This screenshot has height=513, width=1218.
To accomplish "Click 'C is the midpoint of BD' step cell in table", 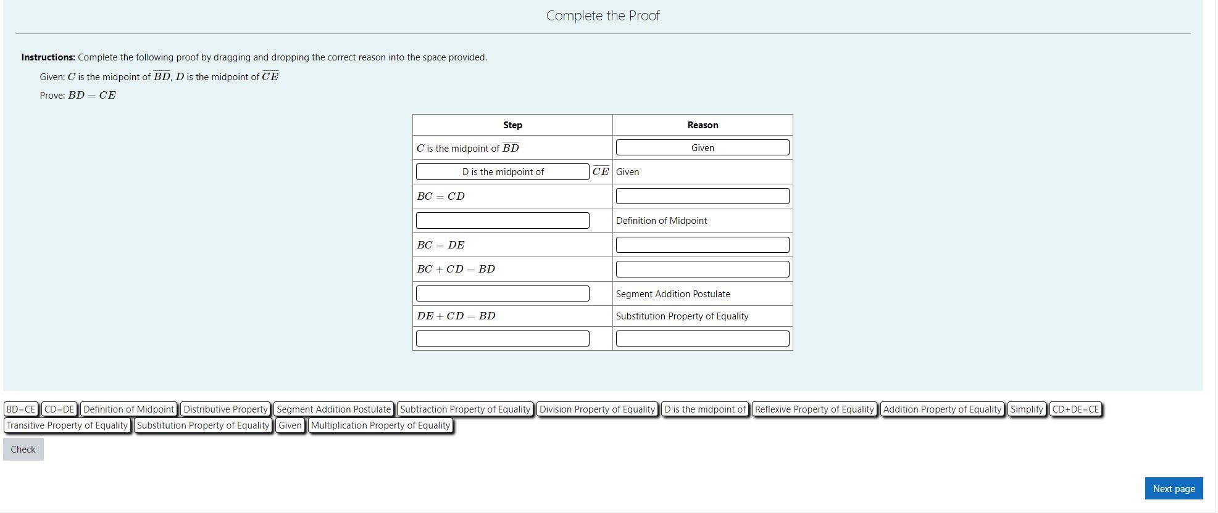I will pos(512,148).
